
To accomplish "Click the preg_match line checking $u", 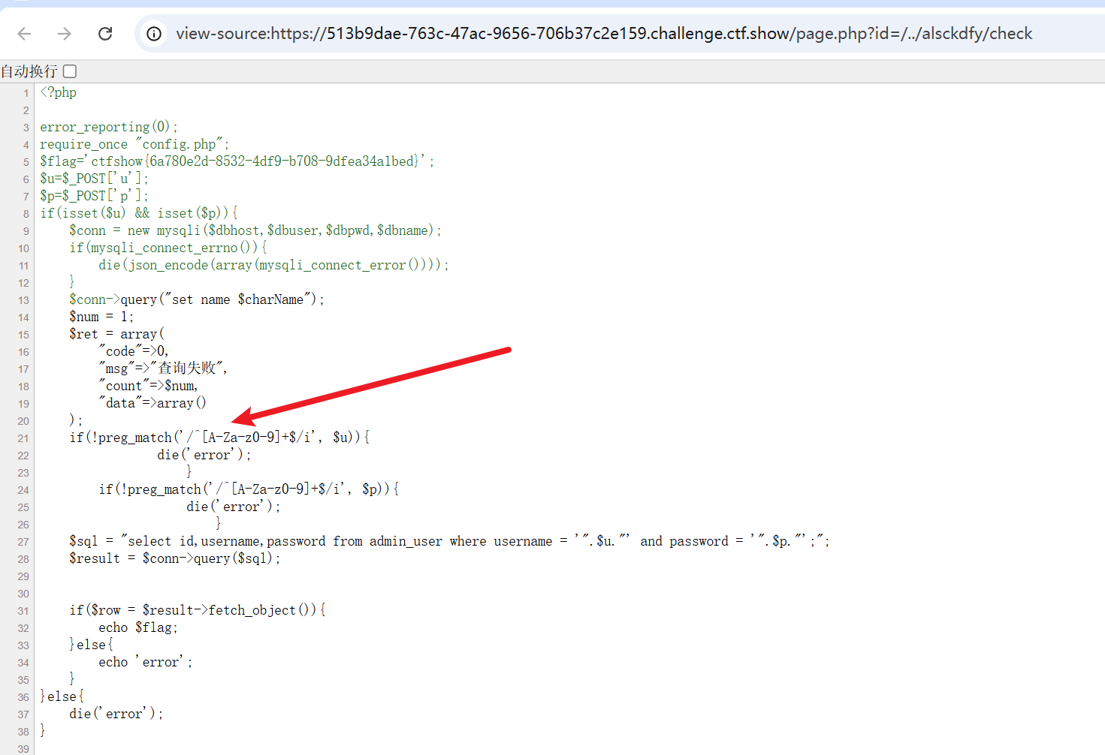I will tap(219, 438).
